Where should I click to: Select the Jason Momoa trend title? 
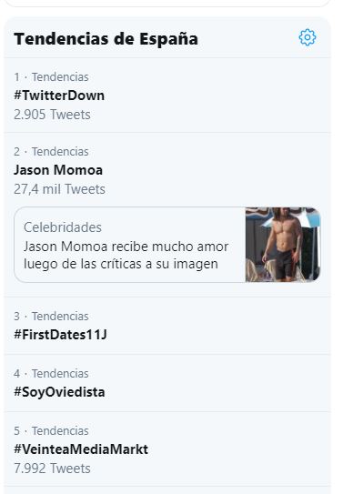[58, 170]
